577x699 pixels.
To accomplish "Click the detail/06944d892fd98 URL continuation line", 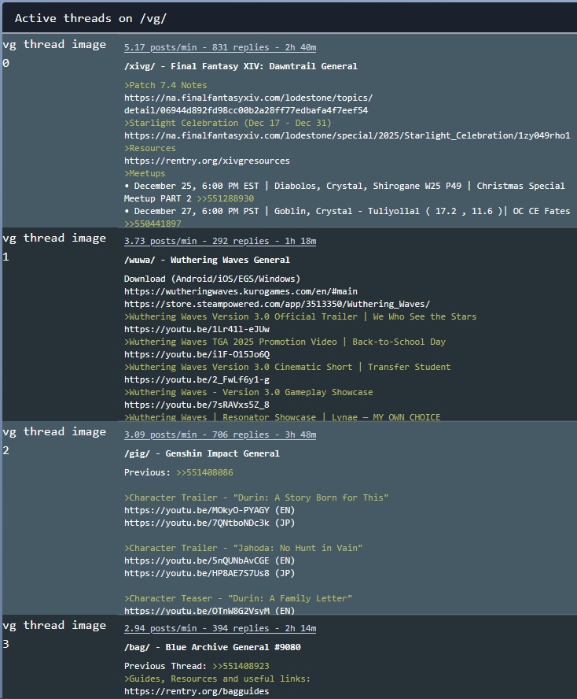I will 246,110.
